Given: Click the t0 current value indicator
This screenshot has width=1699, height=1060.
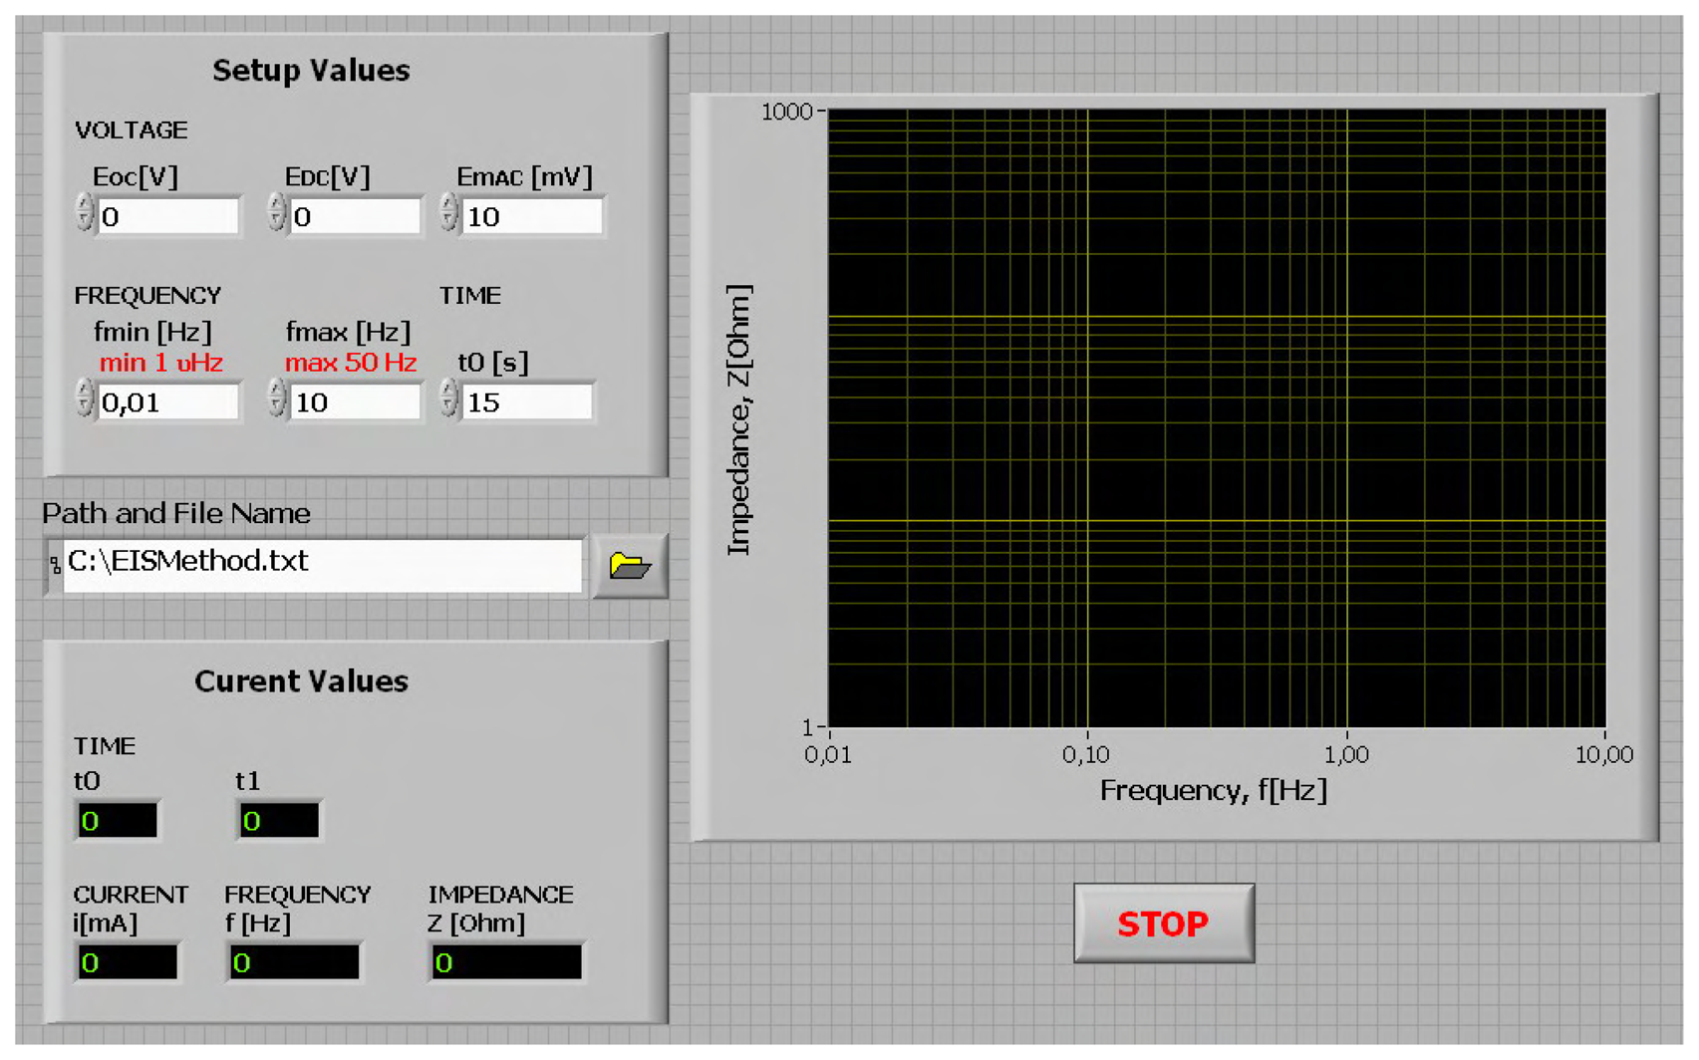Looking at the screenshot, I should [x=118, y=821].
